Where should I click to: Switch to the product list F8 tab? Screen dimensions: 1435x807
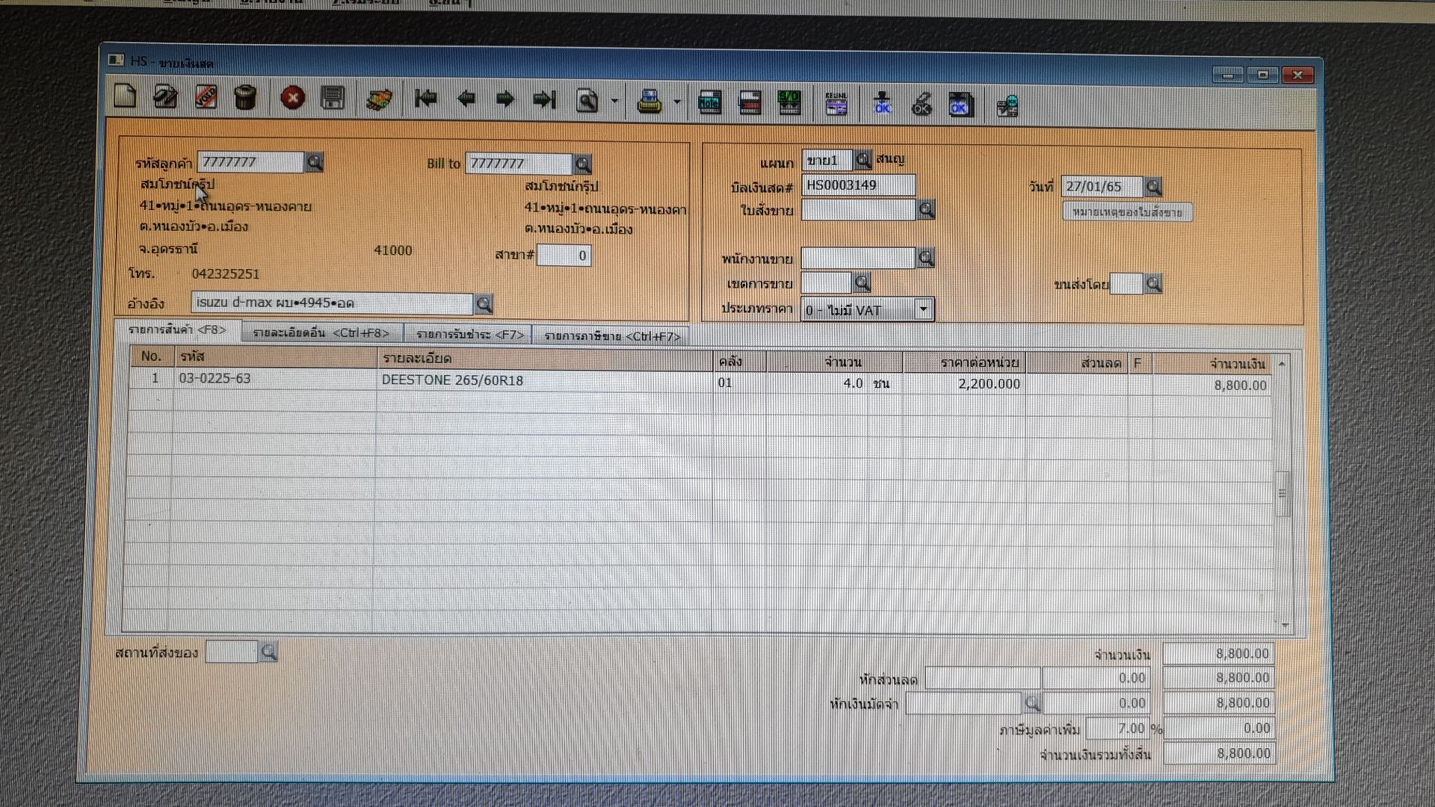(177, 330)
